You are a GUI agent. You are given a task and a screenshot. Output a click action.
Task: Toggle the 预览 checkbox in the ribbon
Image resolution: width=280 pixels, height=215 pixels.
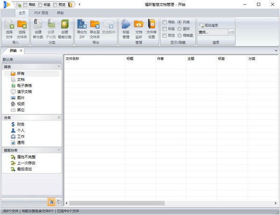click(165, 35)
